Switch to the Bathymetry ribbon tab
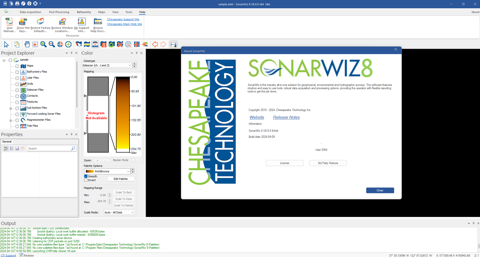This screenshot has height=257, width=480. point(84,12)
